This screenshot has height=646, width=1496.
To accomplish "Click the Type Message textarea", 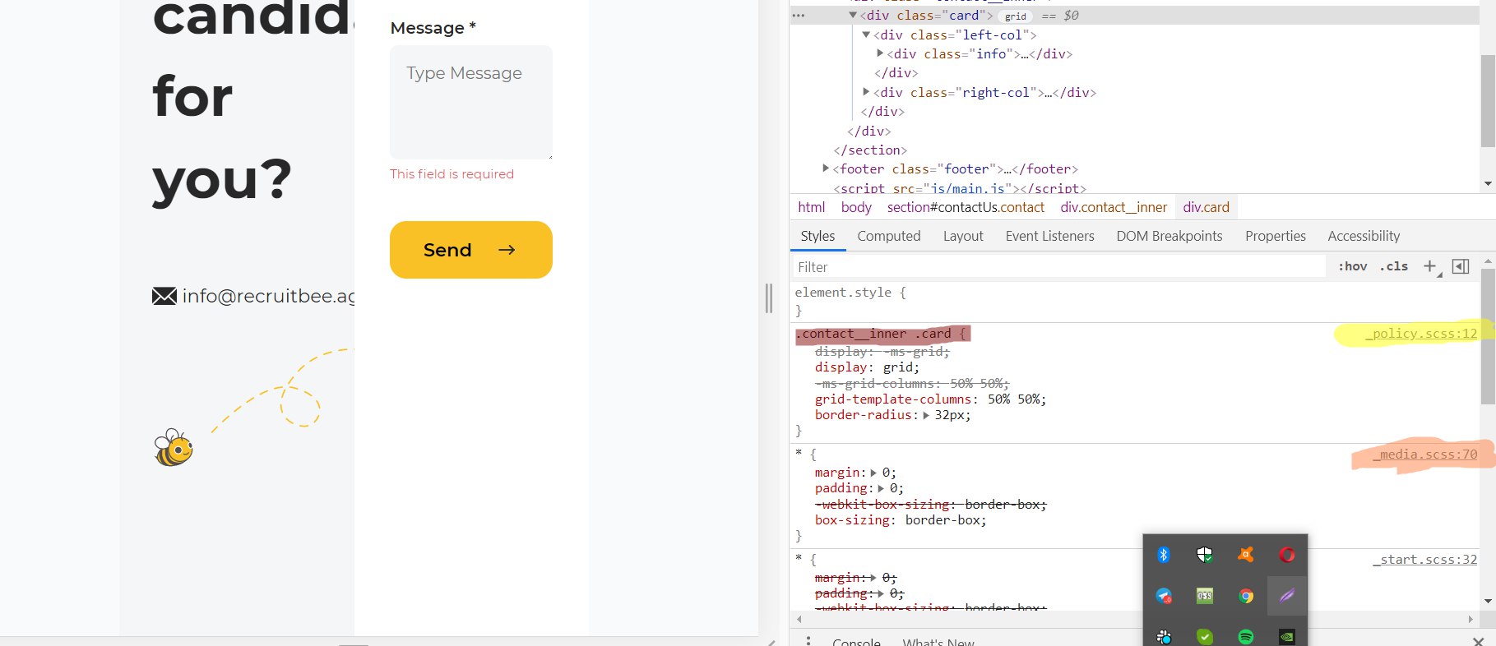I will (x=470, y=102).
